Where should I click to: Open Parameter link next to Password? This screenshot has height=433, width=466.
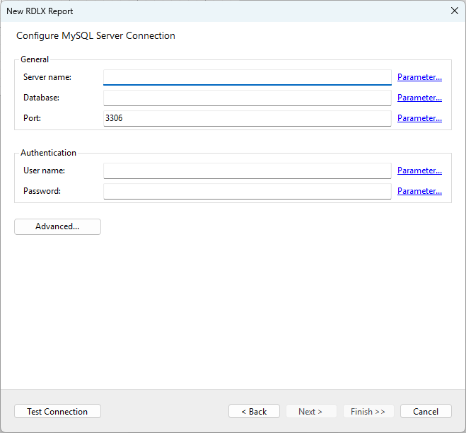coord(419,191)
